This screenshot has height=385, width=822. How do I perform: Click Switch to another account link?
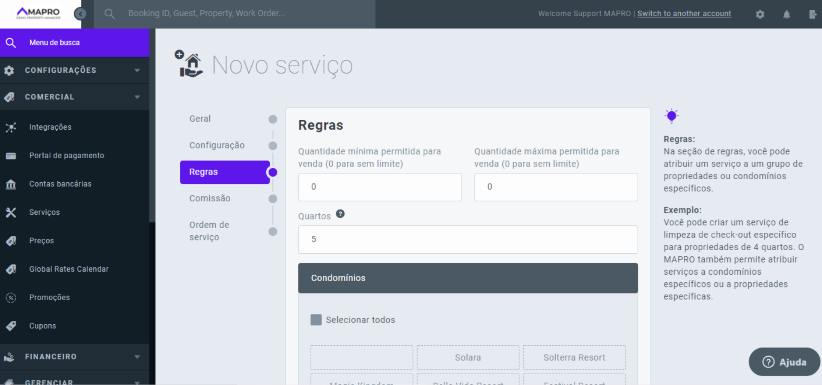[684, 14]
